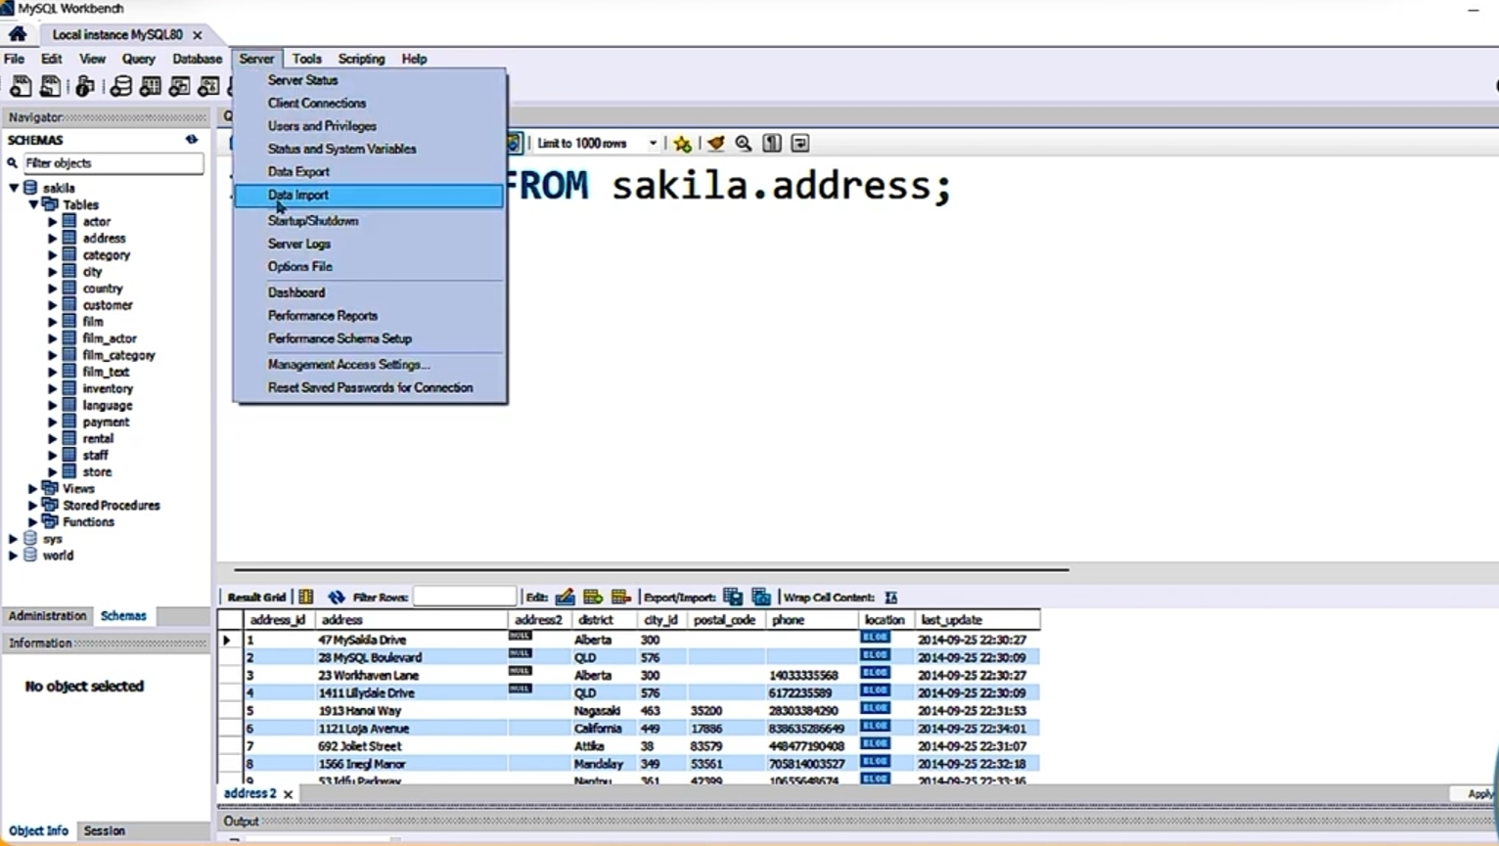Click the beautify query broom icon
This screenshot has width=1499, height=846.
pos(715,144)
